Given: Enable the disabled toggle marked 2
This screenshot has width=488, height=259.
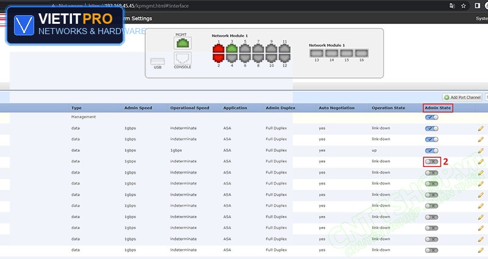Looking at the screenshot, I should click(x=432, y=161).
